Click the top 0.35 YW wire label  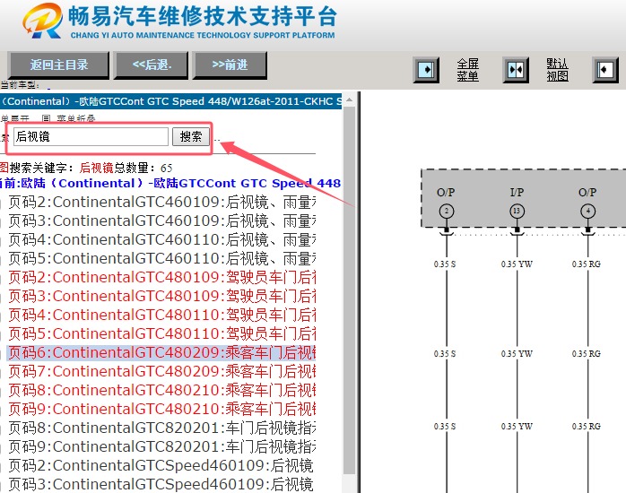point(517,264)
